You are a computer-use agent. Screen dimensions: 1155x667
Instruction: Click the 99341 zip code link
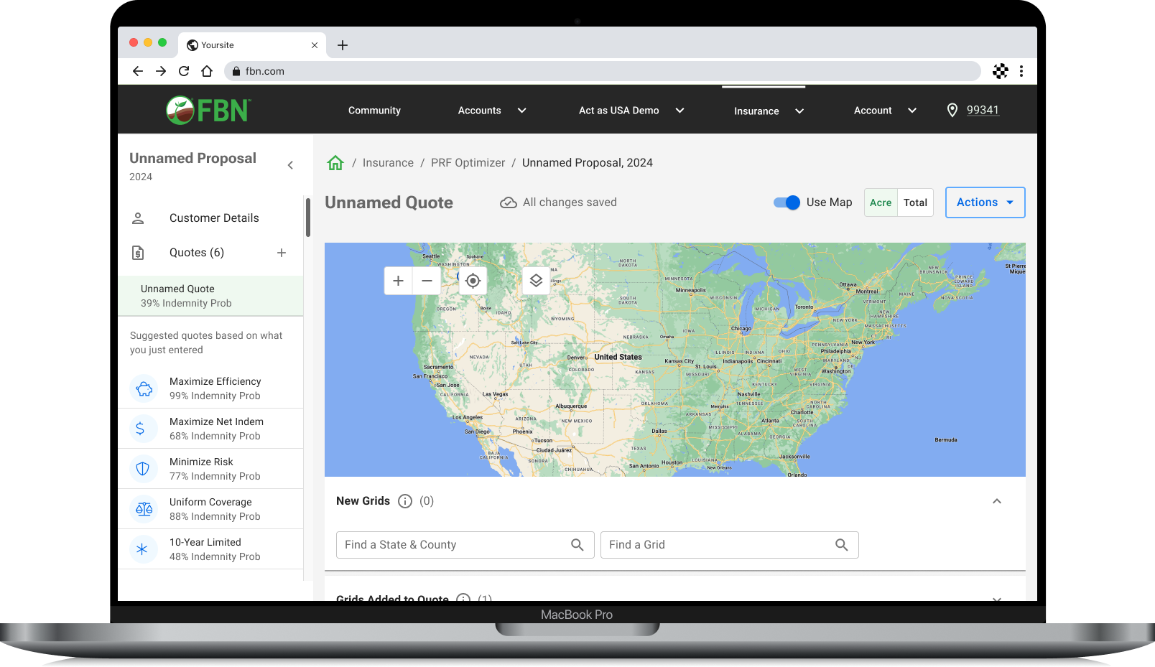coord(983,110)
